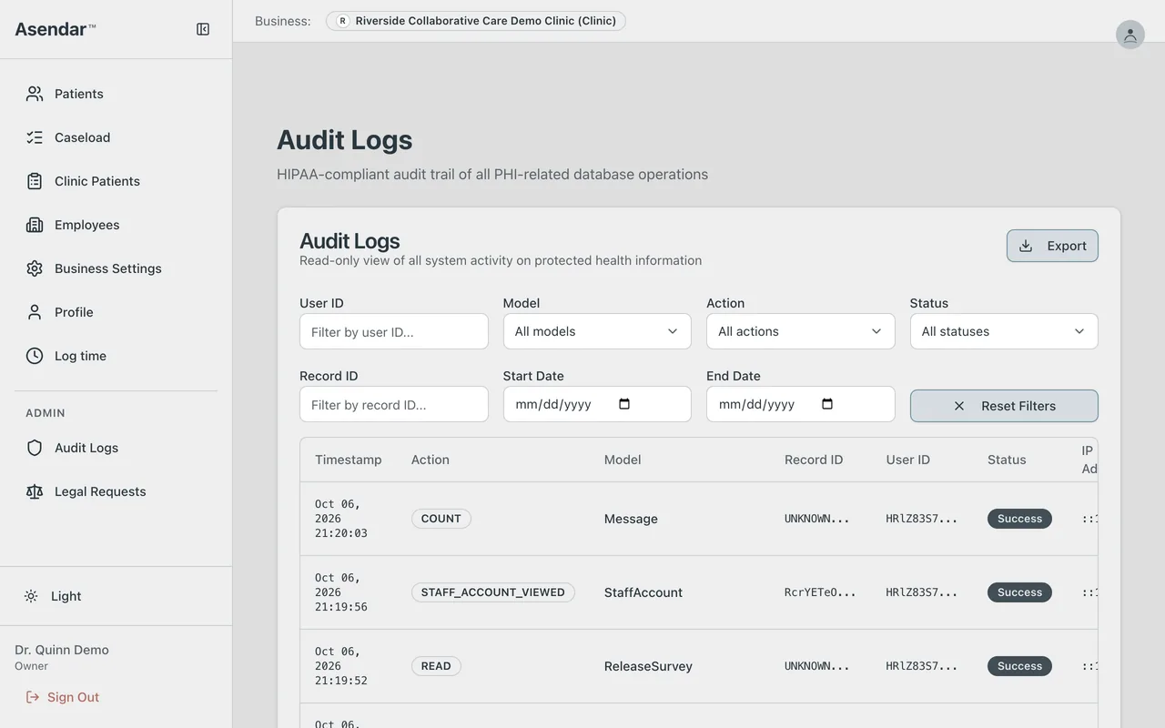Click Success status in the Message row
Screen dimensions: 1165x728
[x=1019, y=519]
